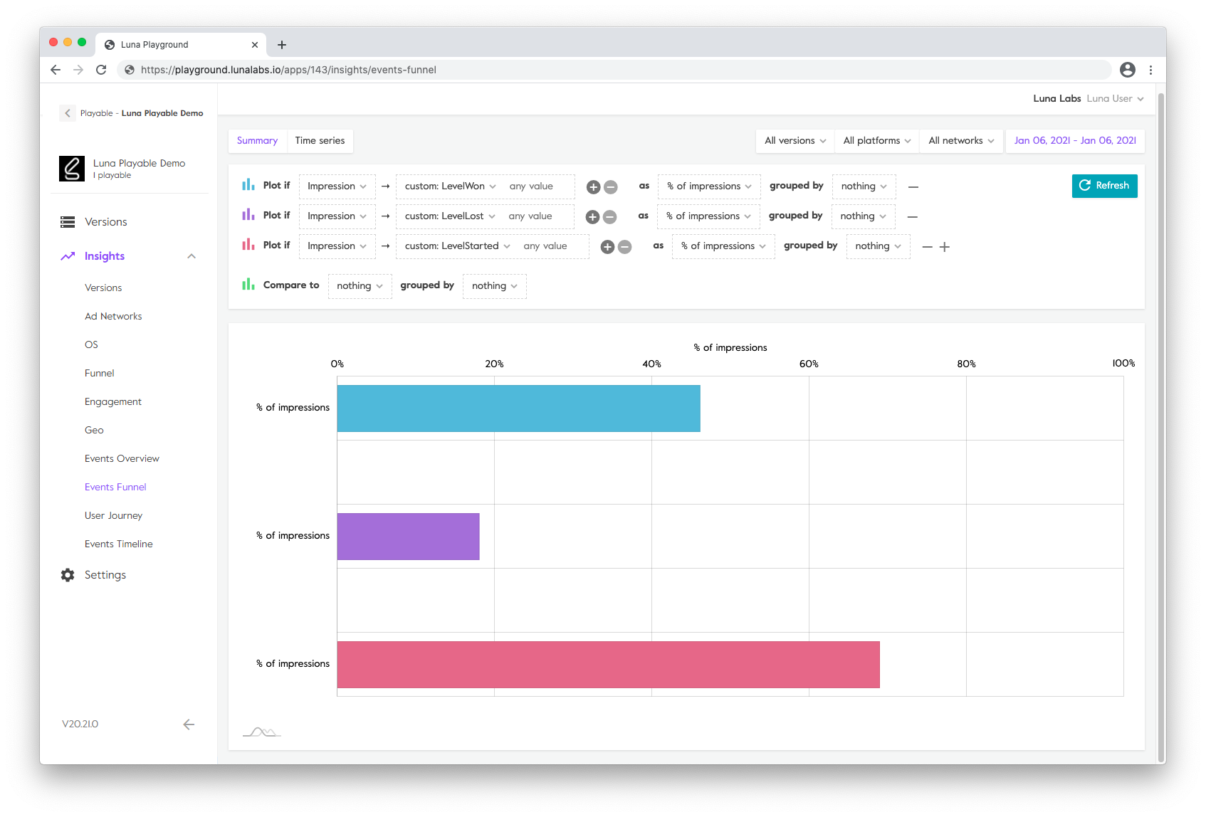This screenshot has height=817, width=1206.
Task: Click the purple chart icon on LevelLost row
Action: (x=248, y=215)
